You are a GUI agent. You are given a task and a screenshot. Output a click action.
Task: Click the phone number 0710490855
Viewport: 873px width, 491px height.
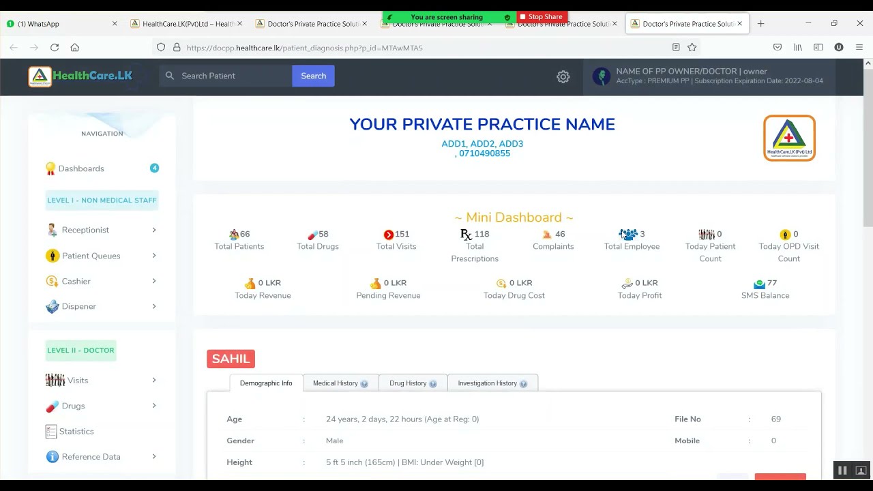pyautogui.click(x=484, y=153)
